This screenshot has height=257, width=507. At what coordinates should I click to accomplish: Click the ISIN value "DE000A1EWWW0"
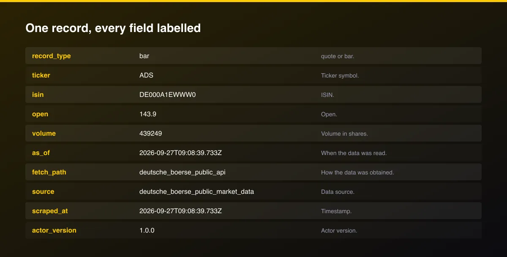click(168, 95)
